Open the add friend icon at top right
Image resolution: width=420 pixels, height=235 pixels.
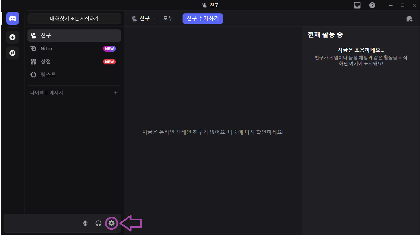409,19
